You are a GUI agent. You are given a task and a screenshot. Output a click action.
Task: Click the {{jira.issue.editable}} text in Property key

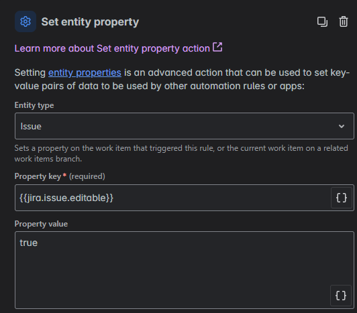tap(66, 198)
